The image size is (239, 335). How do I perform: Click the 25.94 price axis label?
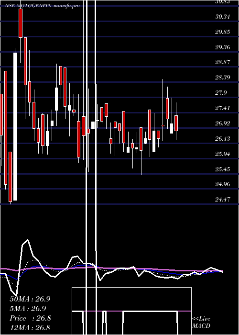223,154
